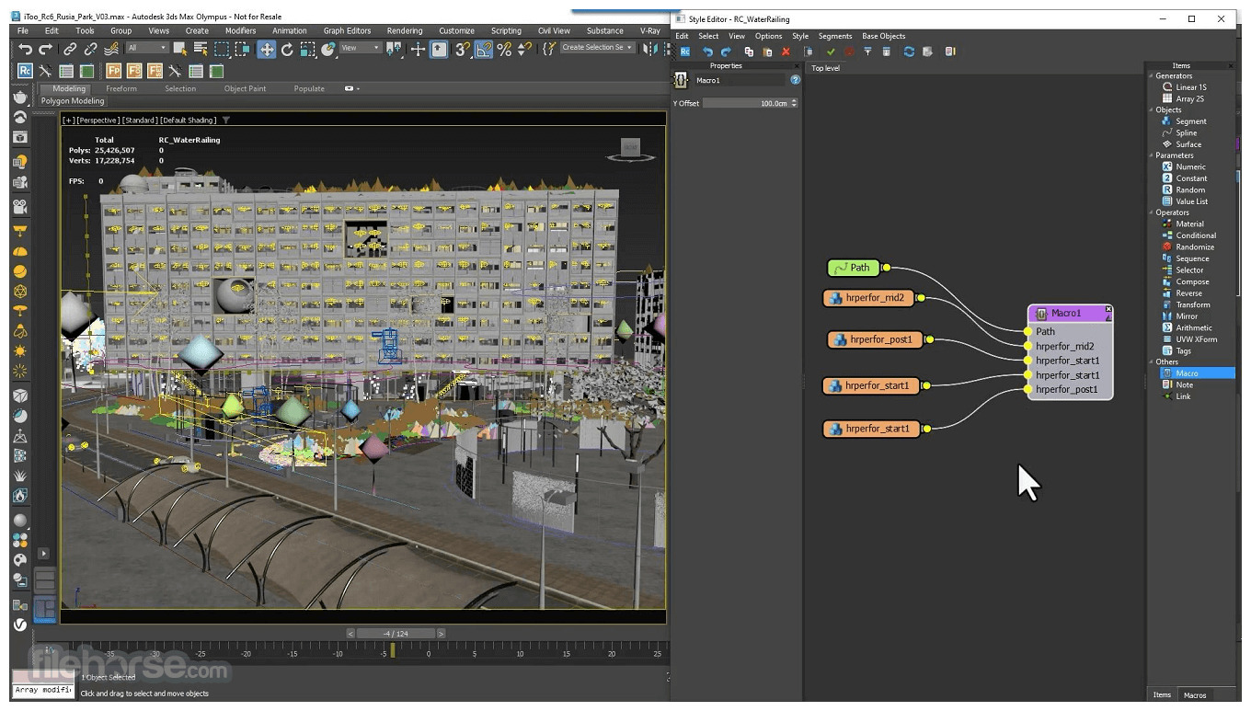Click the Undo icon in Style Editor

pos(707,52)
